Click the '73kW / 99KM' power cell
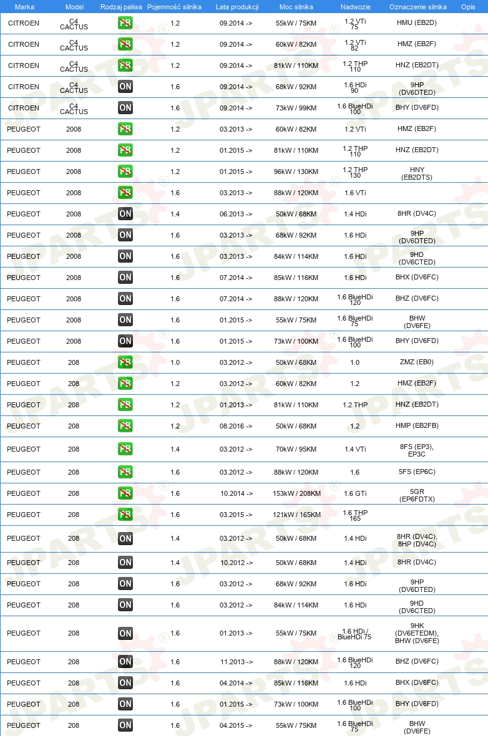488x736 pixels. point(296,108)
